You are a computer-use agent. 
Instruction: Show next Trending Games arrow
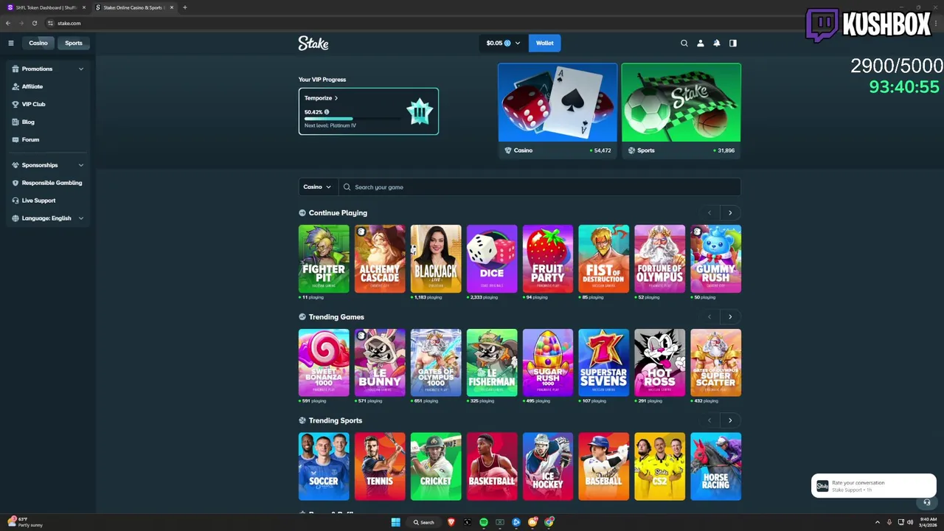(x=730, y=317)
